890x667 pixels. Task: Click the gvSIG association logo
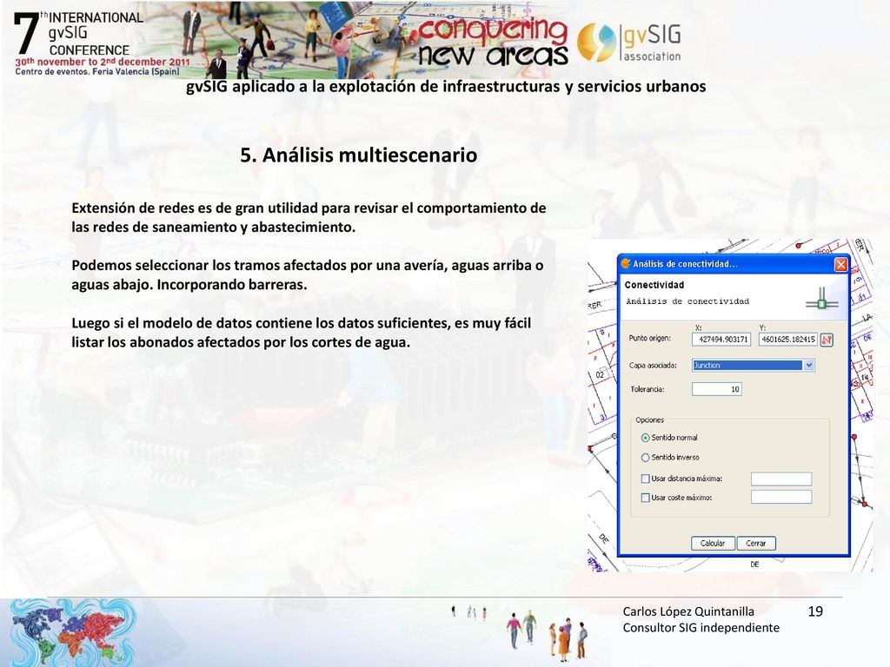point(629,42)
